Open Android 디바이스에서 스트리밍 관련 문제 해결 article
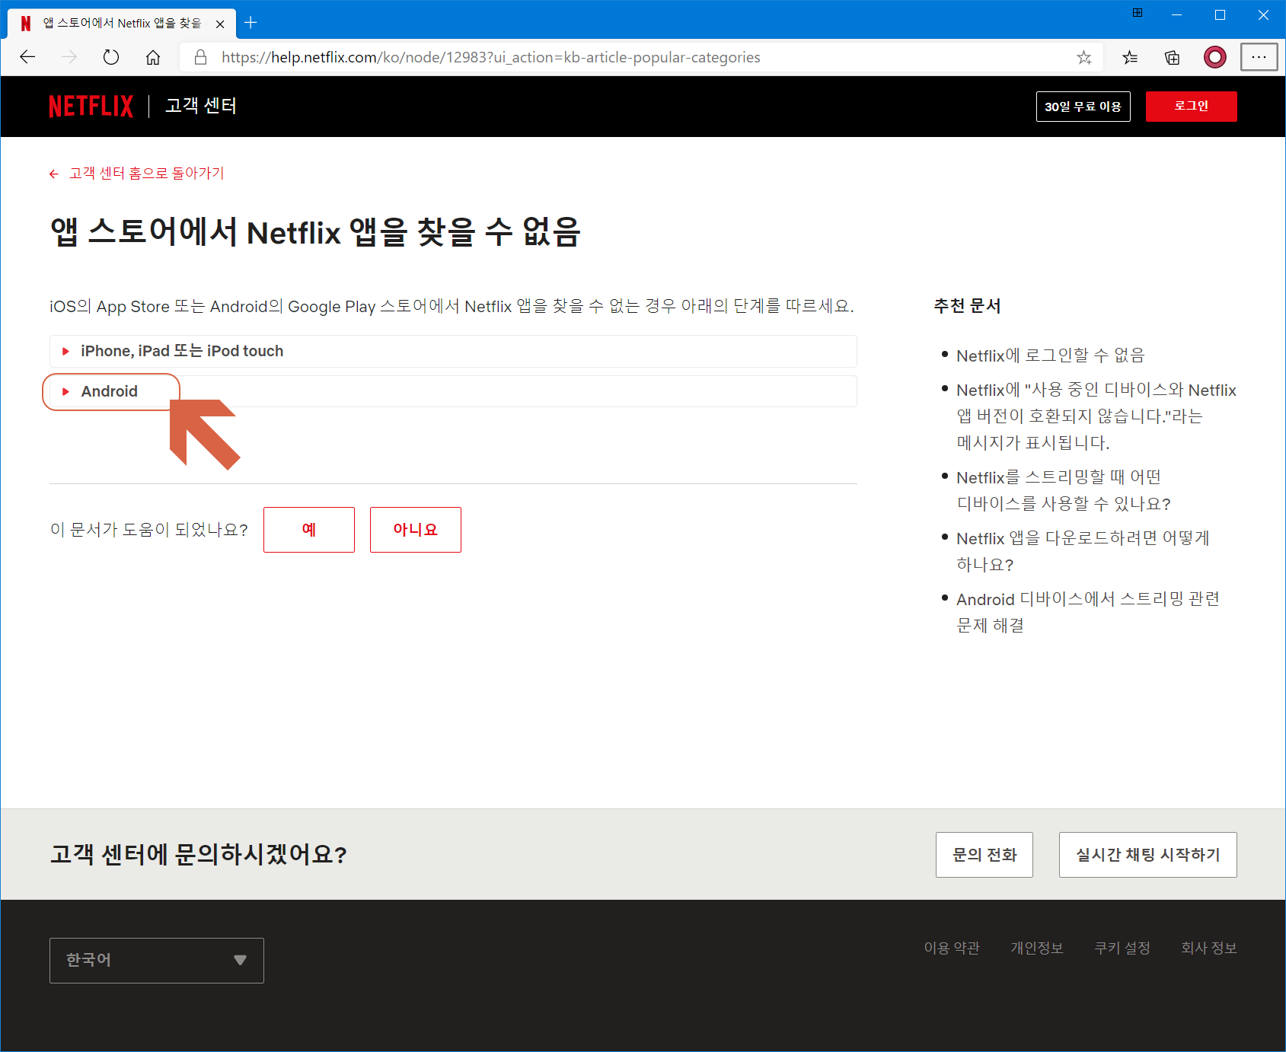 [x=1088, y=612]
